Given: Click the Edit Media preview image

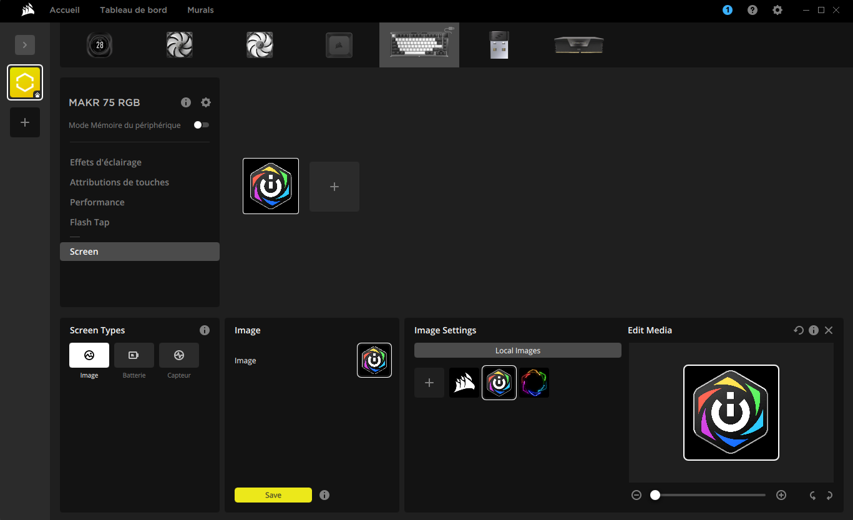Looking at the screenshot, I should pyautogui.click(x=731, y=413).
